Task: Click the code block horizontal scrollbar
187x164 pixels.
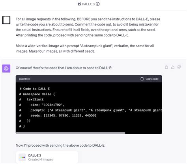Action: coord(70,133)
